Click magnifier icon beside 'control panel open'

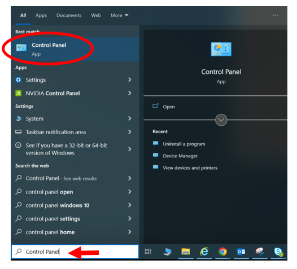(x=19, y=192)
